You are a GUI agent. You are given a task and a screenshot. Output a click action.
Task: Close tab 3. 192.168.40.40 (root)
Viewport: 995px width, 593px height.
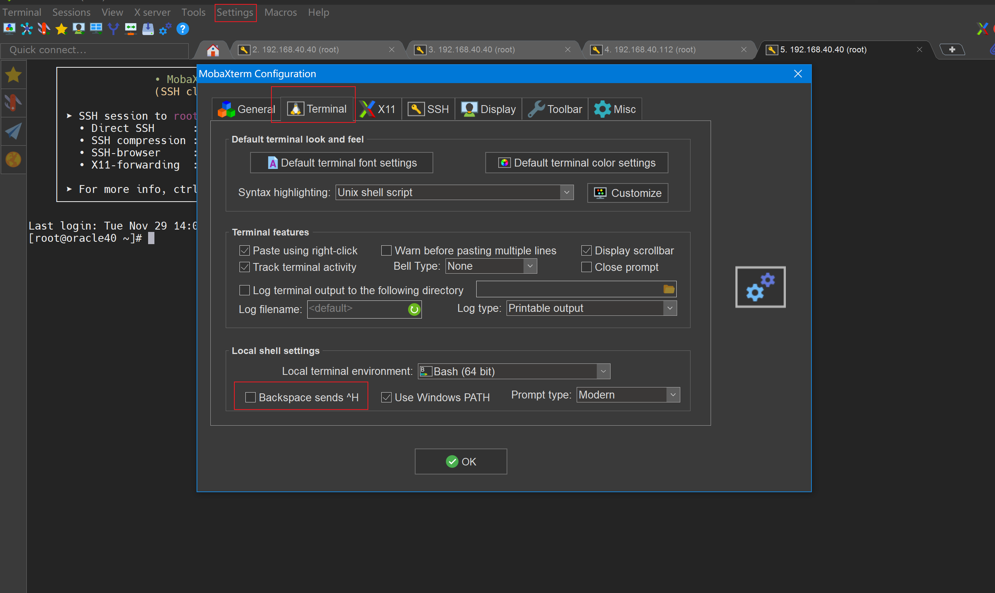(x=568, y=50)
